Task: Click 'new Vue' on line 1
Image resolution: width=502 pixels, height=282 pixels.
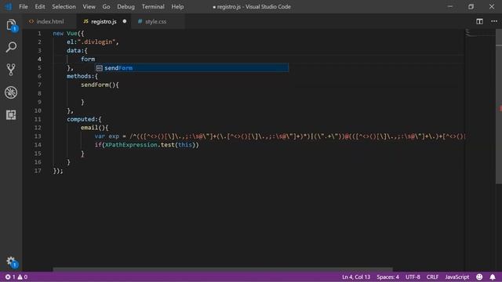Action: click(65, 33)
